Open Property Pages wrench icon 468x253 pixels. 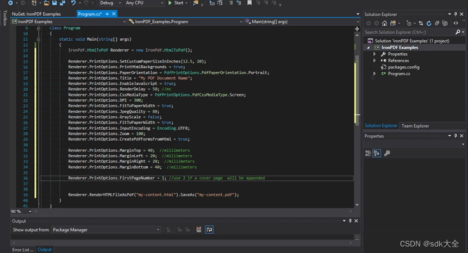point(387,154)
